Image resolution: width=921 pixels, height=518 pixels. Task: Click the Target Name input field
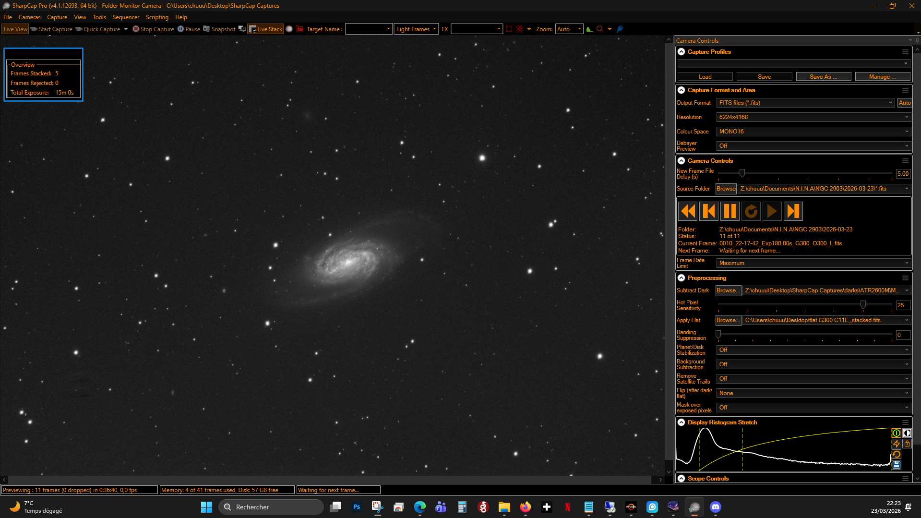coord(369,29)
